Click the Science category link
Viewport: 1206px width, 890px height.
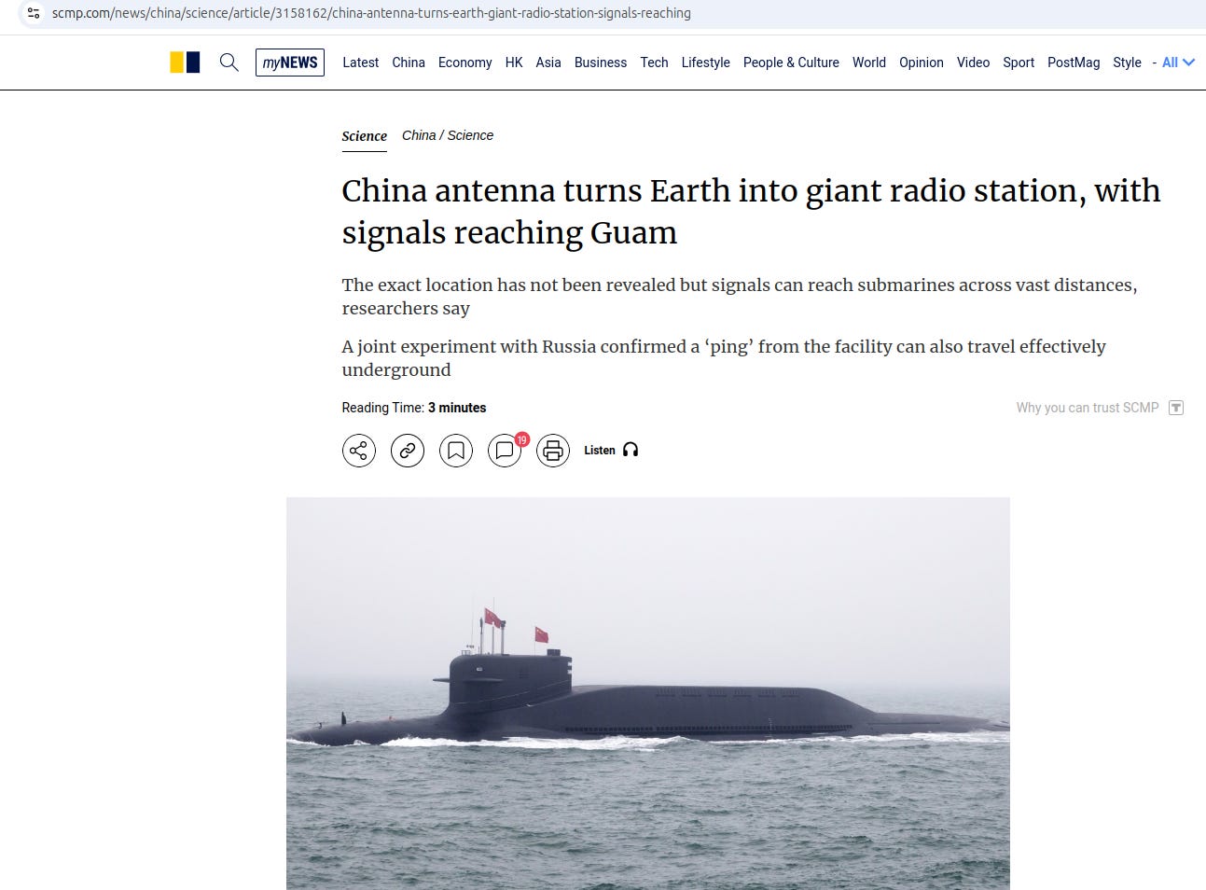pos(364,136)
